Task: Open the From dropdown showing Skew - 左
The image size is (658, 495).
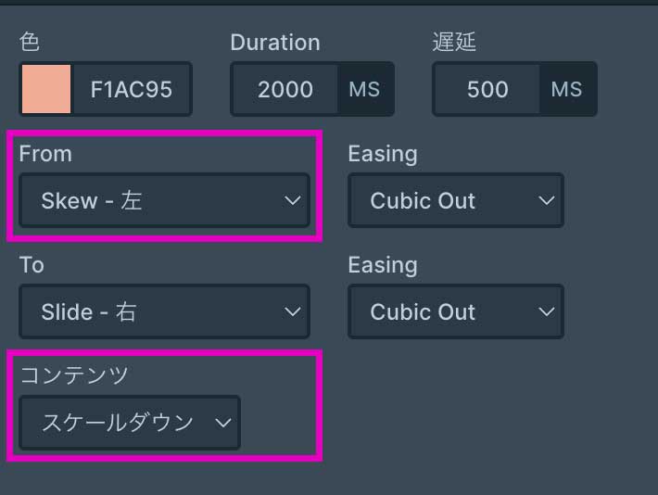Action: tap(164, 200)
